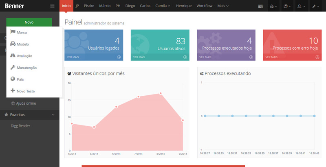Open the user profile dropdown
The height and width of the screenshot is (167, 326).
[302, 6]
